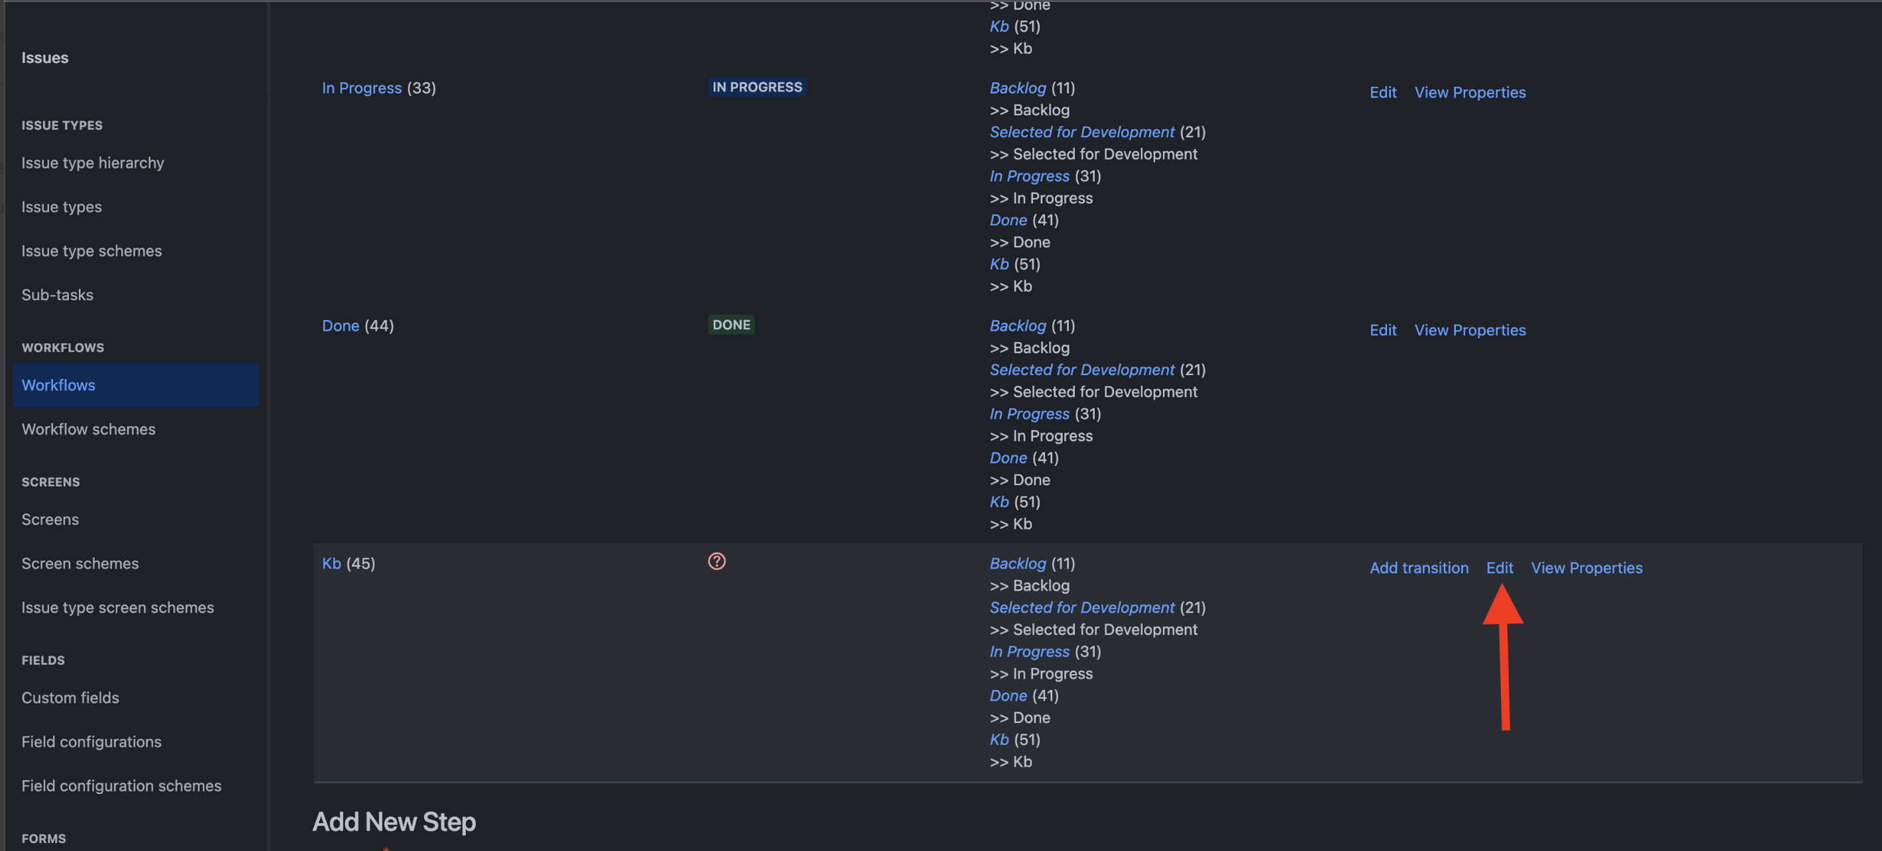Go to Issue type hierarchy

93,163
